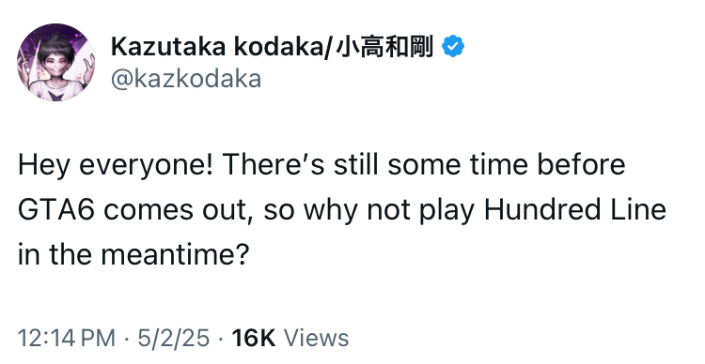
Task: Click the words still some time before
Action: coord(479,165)
